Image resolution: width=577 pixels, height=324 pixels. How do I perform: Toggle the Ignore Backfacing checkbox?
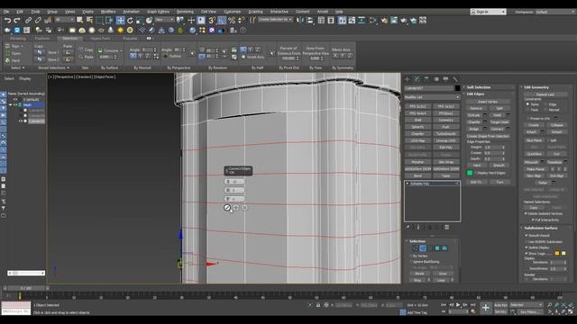tap(411, 262)
